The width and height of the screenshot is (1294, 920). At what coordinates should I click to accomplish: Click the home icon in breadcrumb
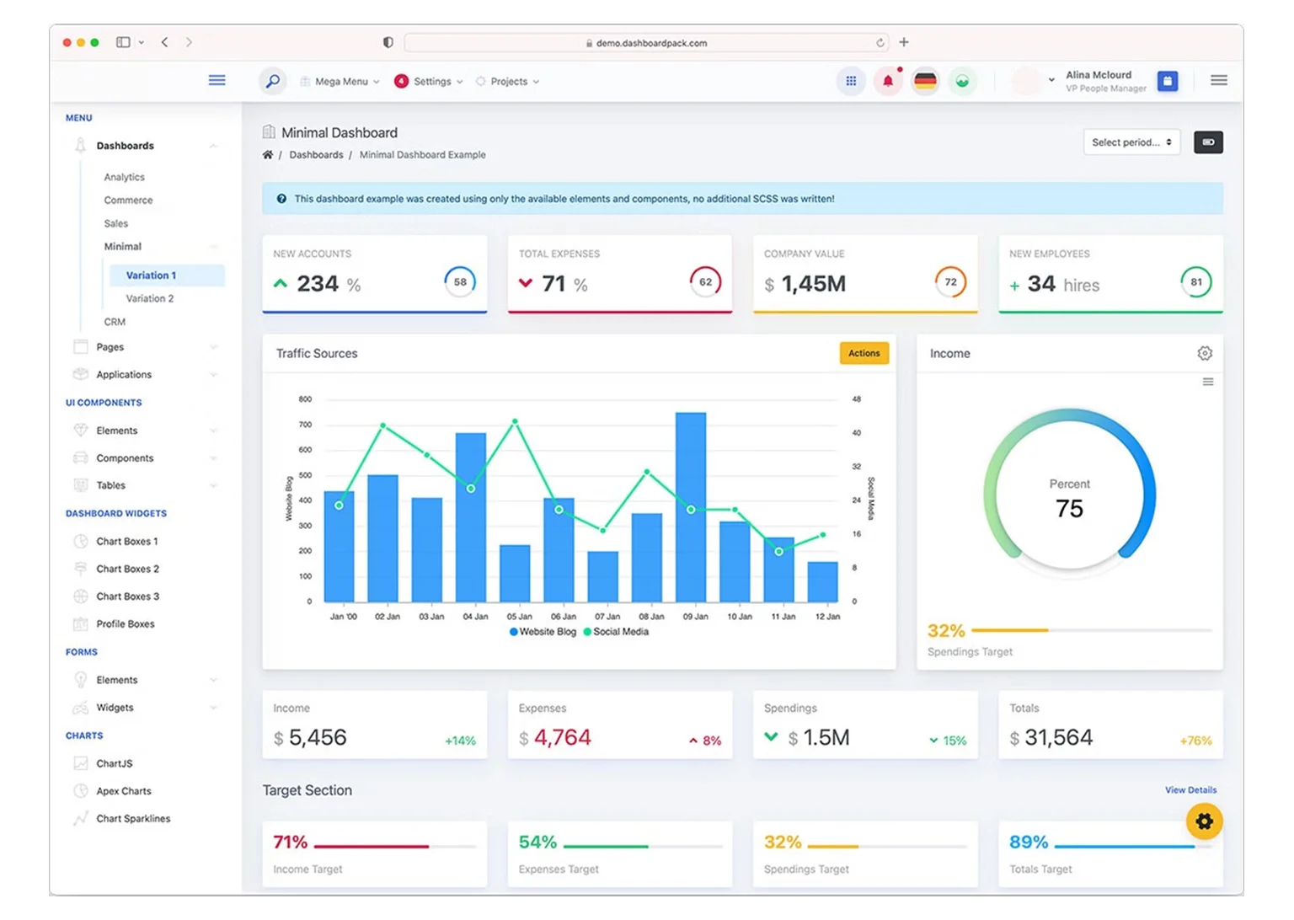pyautogui.click(x=268, y=155)
